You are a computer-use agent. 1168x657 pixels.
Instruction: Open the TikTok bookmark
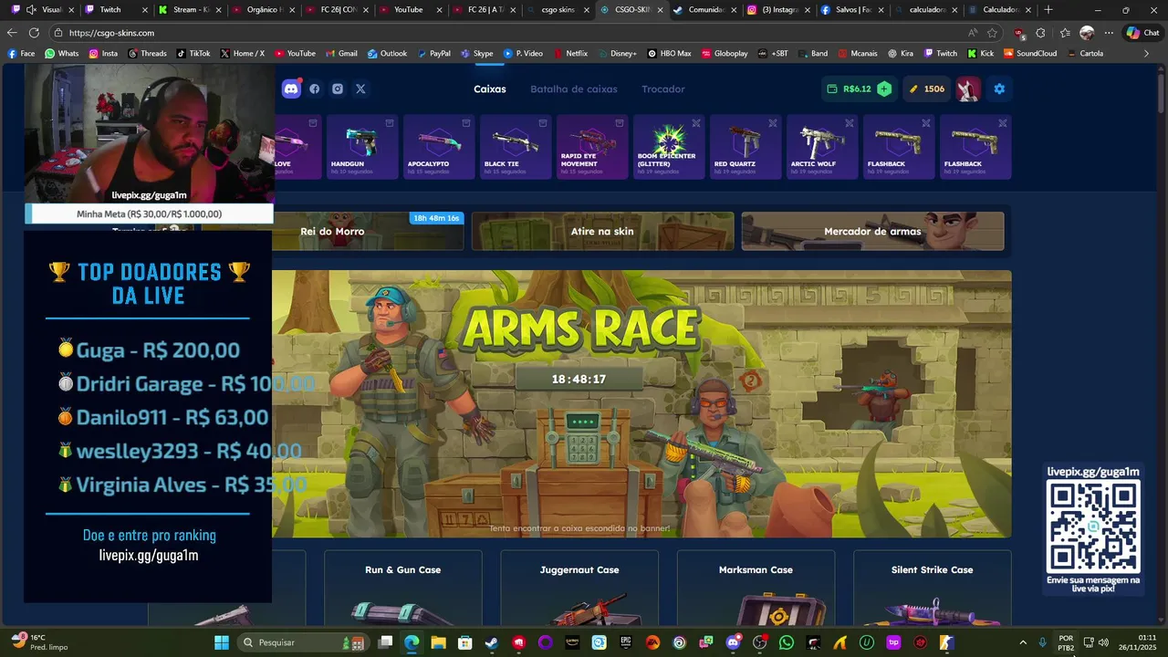pyautogui.click(x=193, y=54)
